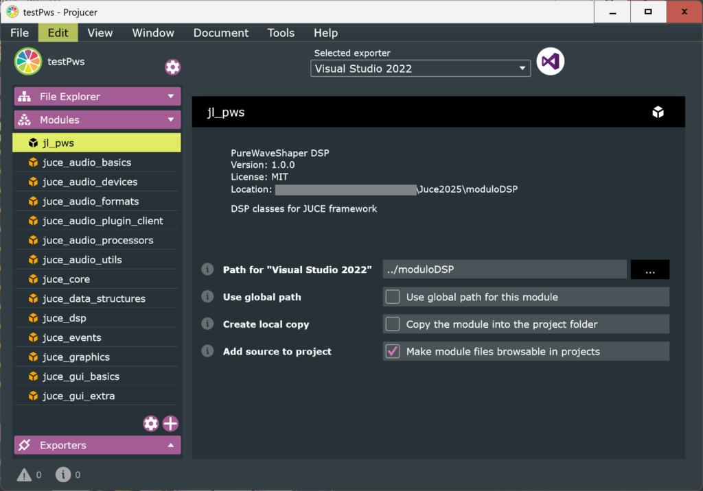Enable Use global path for this module
Viewport: 703px width, 491px height.
(x=392, y=296)
